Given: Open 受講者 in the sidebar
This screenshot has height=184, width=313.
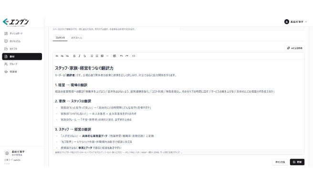Looking at the screenshot, I should (22, 72).
